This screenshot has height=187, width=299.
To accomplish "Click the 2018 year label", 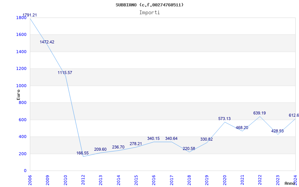I will pyautogui.click(x=189, y=180).
